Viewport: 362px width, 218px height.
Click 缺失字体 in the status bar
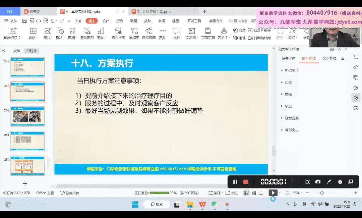[70, 193]
